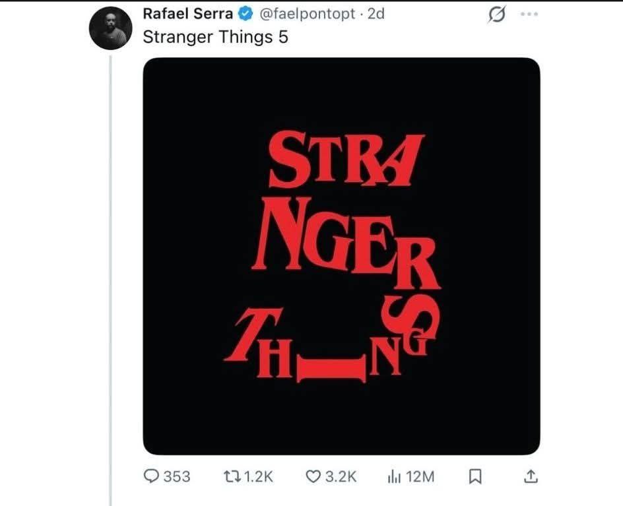
Task: Click the 12M views count
Action: coord(420,476)
